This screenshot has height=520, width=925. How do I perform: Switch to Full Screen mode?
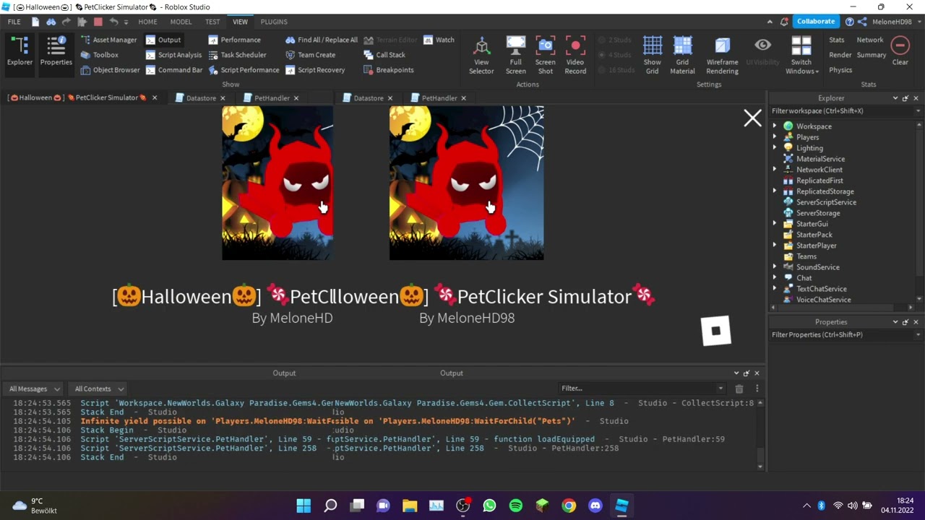(x=516, y=55)
